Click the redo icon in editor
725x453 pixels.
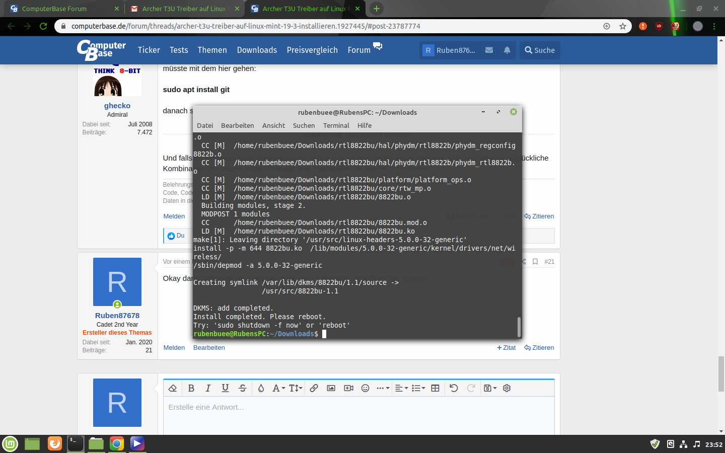pyautogui.click(x=471, y=388)
